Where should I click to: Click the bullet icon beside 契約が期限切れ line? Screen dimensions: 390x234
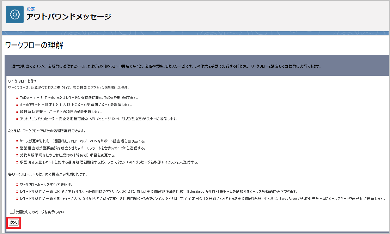[x=17, y=155]
